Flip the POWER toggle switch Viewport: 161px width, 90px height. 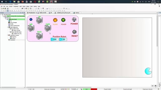pyautogui.click(x=74, y=19)
